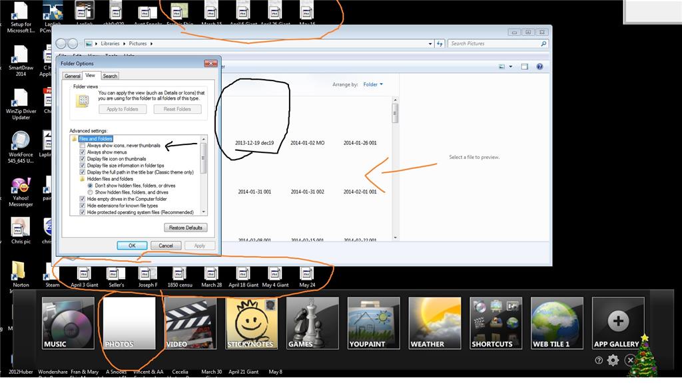
Task: Toggle Hide protected operating system files
Action: 82,212
